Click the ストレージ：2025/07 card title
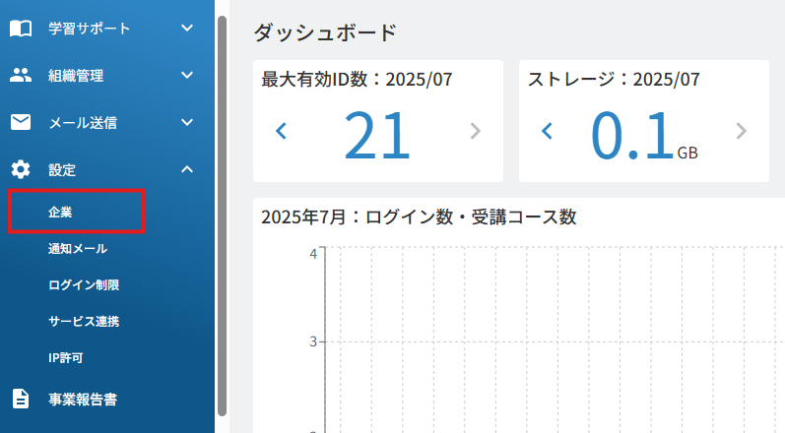The height and width of the screenshot is (433, 785). [x=614, y=79]
